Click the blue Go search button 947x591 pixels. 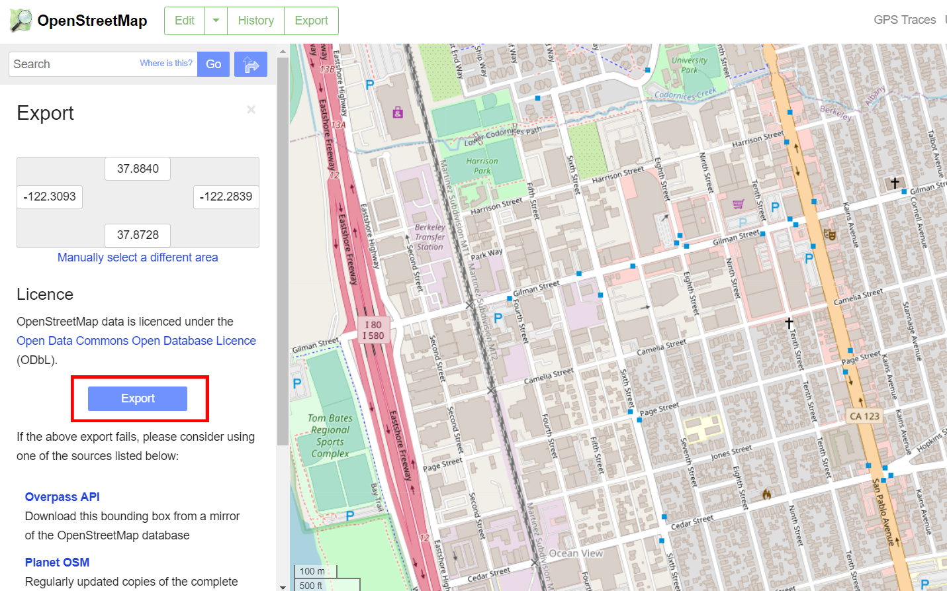point(213,64)
